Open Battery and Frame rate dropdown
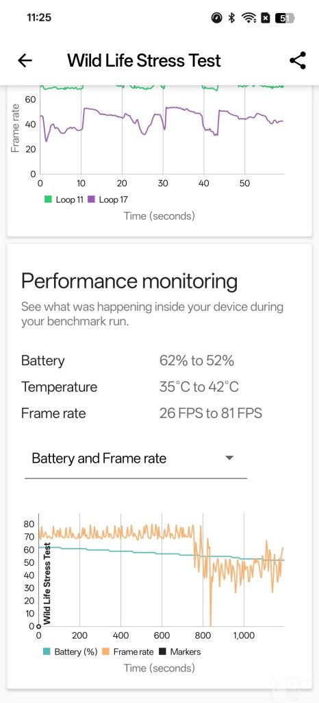Image resolution: width=319 pixels, height=703 pixels. coord(136,459)
